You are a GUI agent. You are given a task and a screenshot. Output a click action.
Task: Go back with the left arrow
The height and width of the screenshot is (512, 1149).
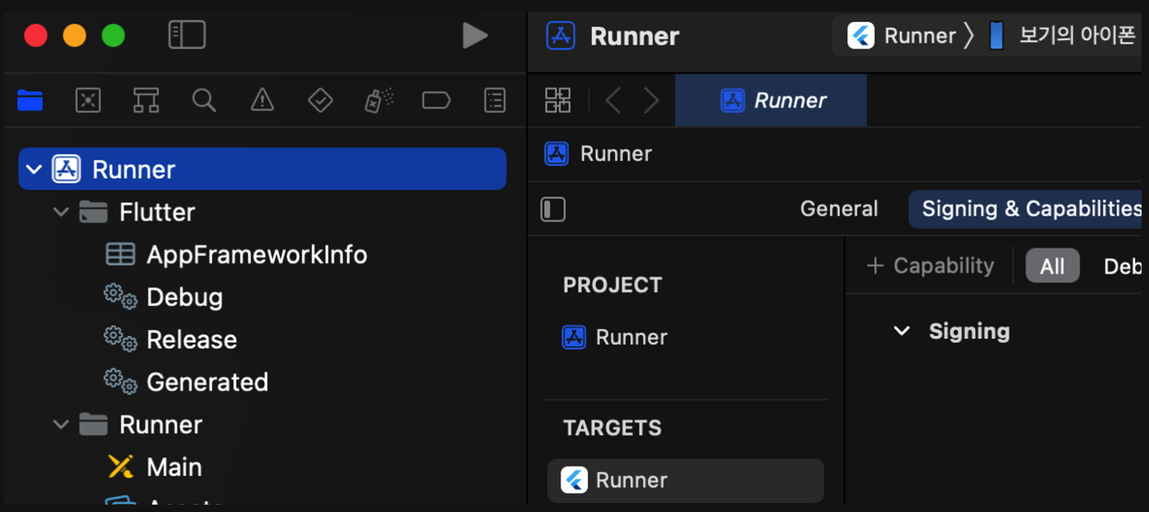click(x=613, y=100)
